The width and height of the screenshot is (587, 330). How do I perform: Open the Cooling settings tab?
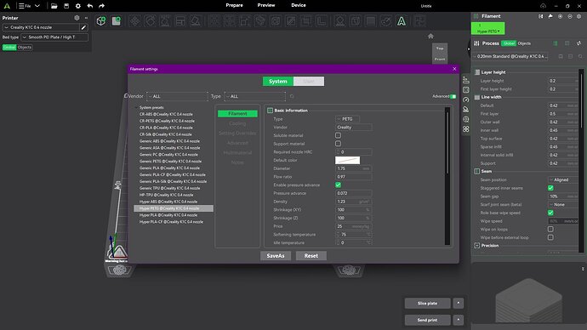237,123
